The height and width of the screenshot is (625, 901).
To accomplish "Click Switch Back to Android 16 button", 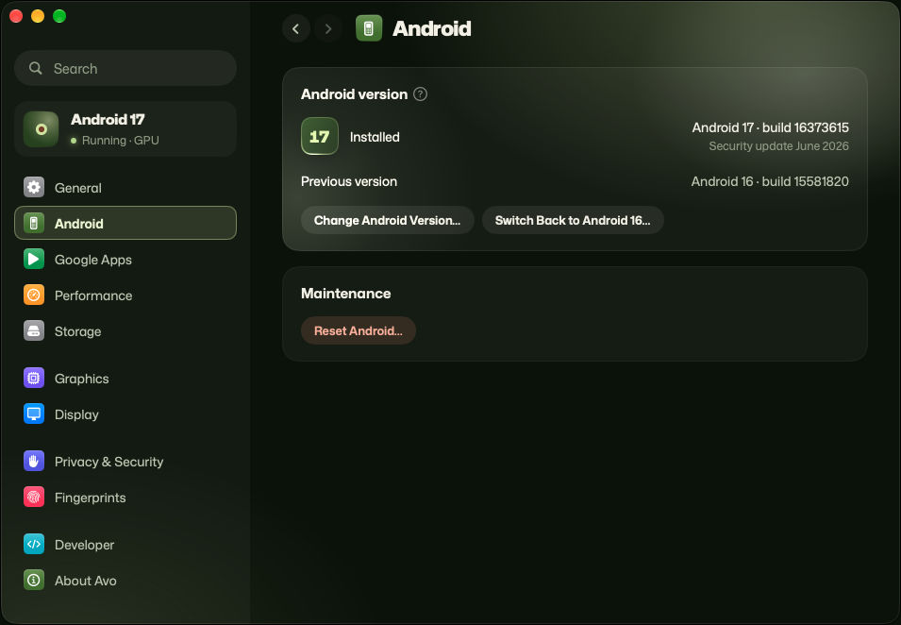I will (573, 220).
